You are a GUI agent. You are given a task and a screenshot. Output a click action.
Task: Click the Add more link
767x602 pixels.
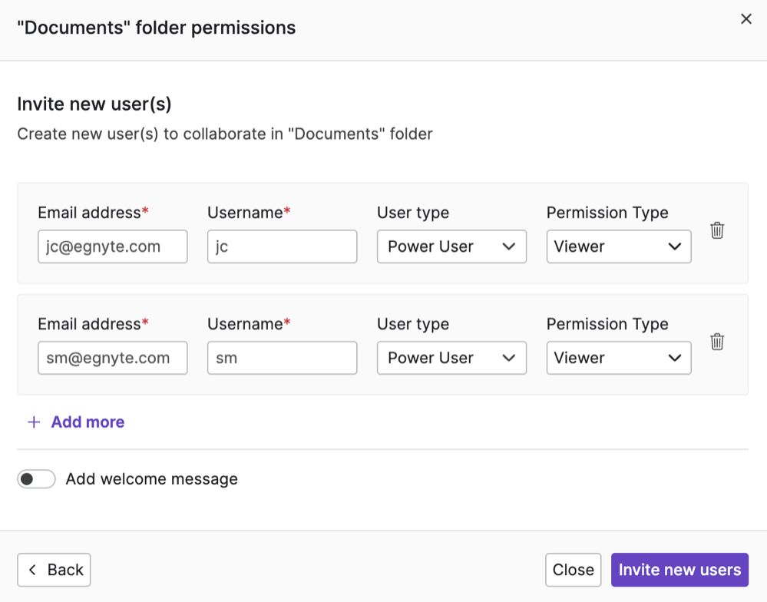(x=87, y=422)
